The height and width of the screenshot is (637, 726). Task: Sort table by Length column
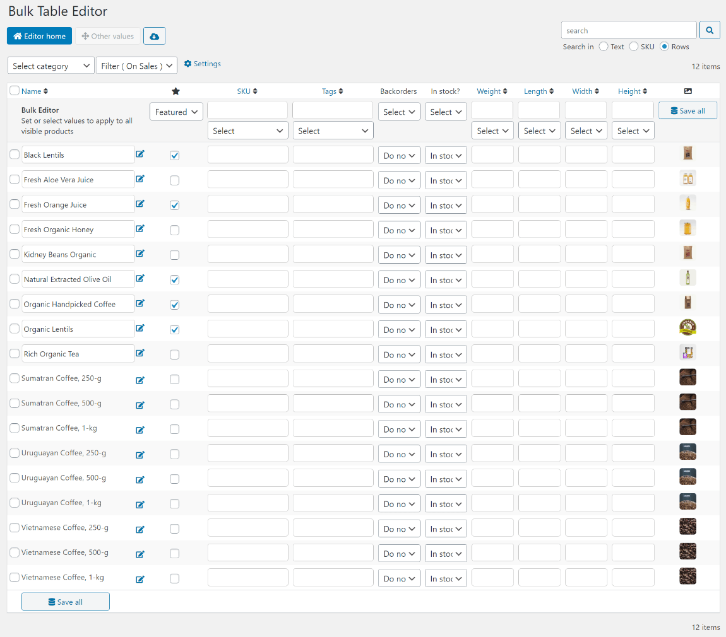(x=539, y=91)
